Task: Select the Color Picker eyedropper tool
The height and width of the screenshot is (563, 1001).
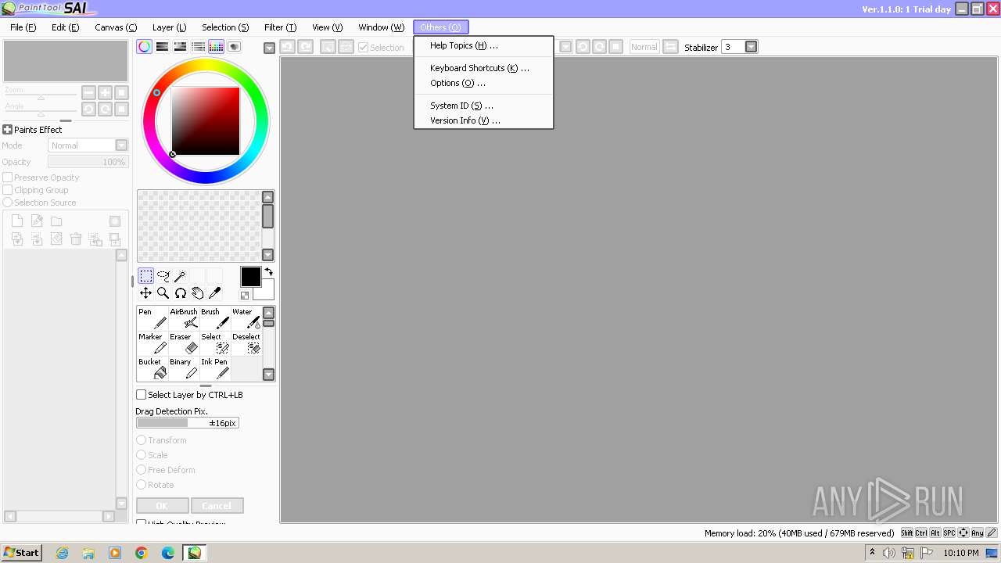Action: 214,293
